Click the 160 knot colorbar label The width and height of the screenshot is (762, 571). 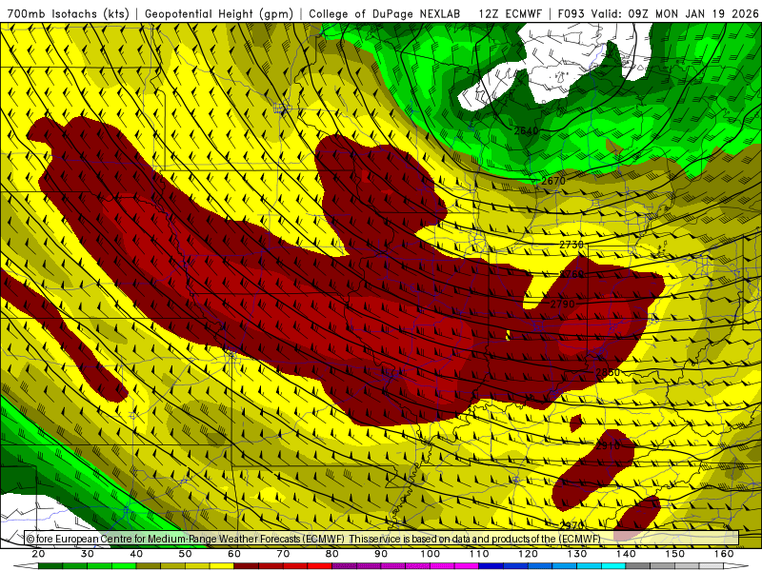(724, 554)
